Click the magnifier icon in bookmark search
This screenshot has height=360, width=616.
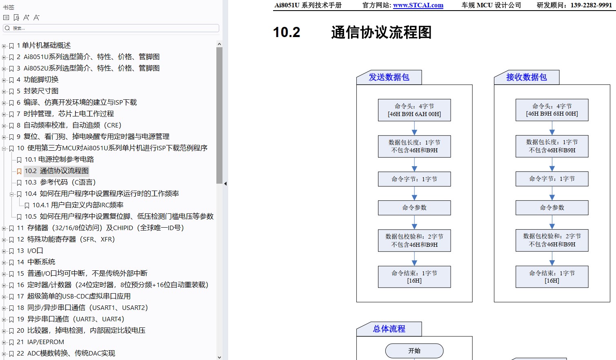7,28
